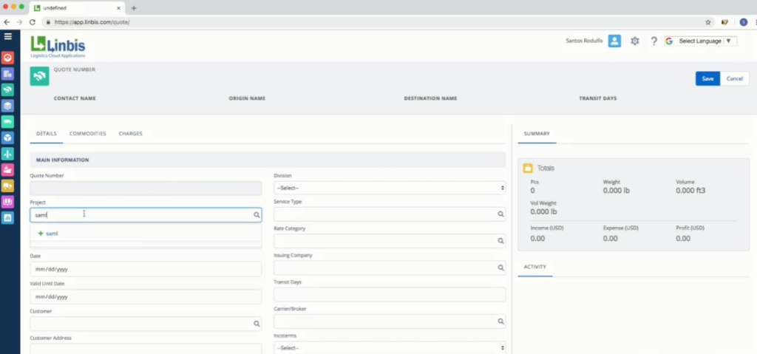Cancel the quote
This screenshot has height=354, width=757.
tap(735, 79)
